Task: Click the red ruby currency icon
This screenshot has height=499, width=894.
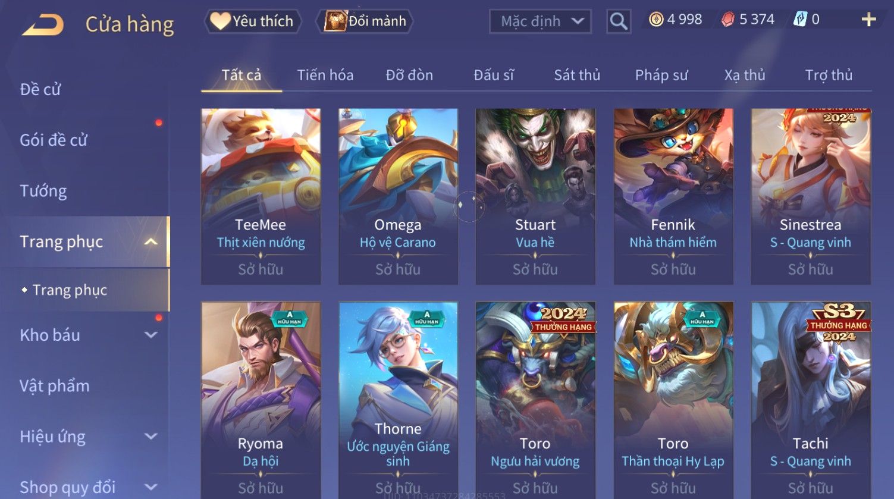Action: (728, 20)
